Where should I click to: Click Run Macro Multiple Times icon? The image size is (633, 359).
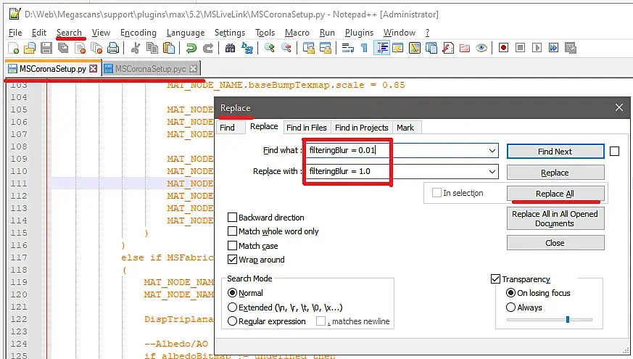click(x=553, y=48)
